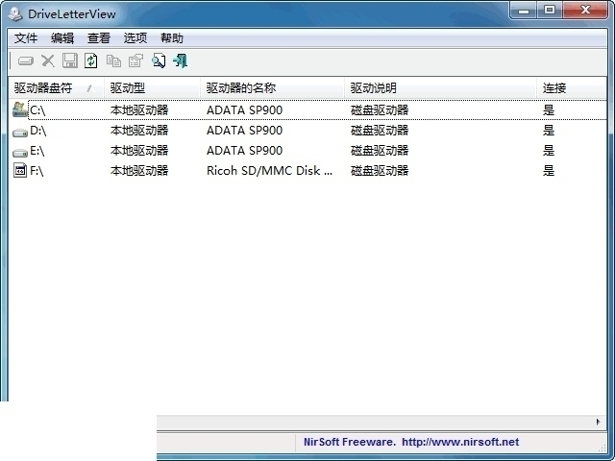The width and height of the screenshot is (615, 461).
Task: Click ADATA SP900 in the C:\ row
Action: pos(244,110)
